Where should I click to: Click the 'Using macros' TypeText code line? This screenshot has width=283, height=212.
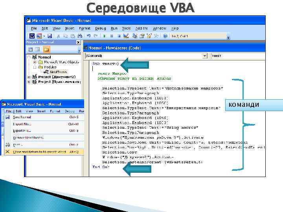click(x=150, y=128)
